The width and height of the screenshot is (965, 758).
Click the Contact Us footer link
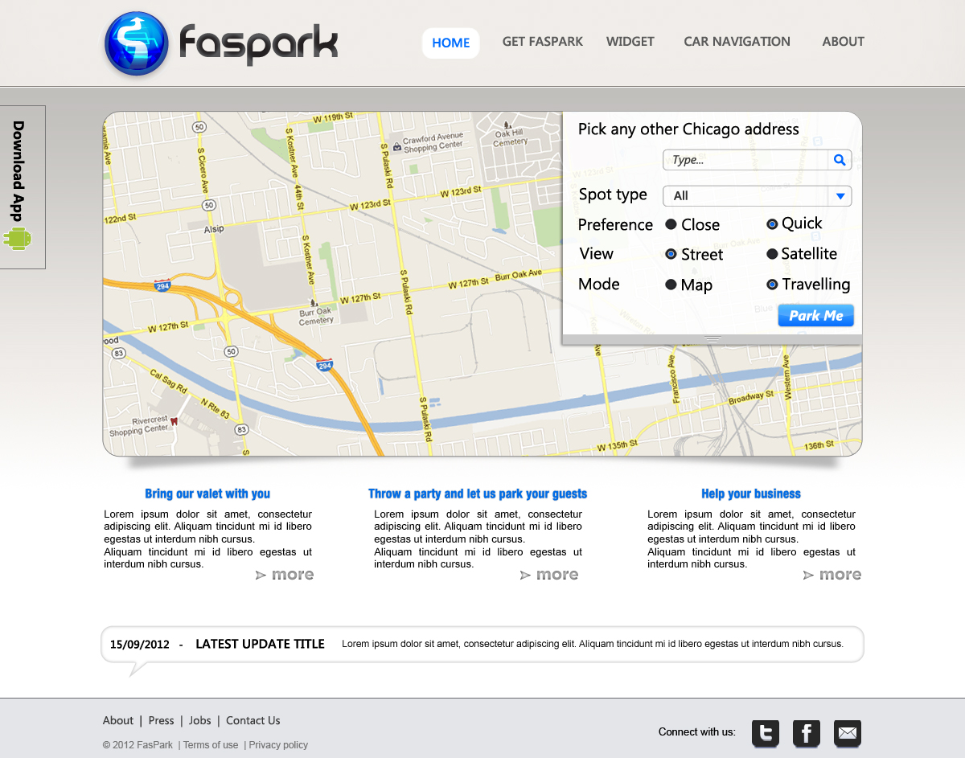click(x=253, y=720)
